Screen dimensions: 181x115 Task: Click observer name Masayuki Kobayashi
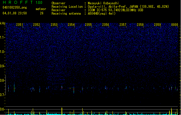click(103, 3)
